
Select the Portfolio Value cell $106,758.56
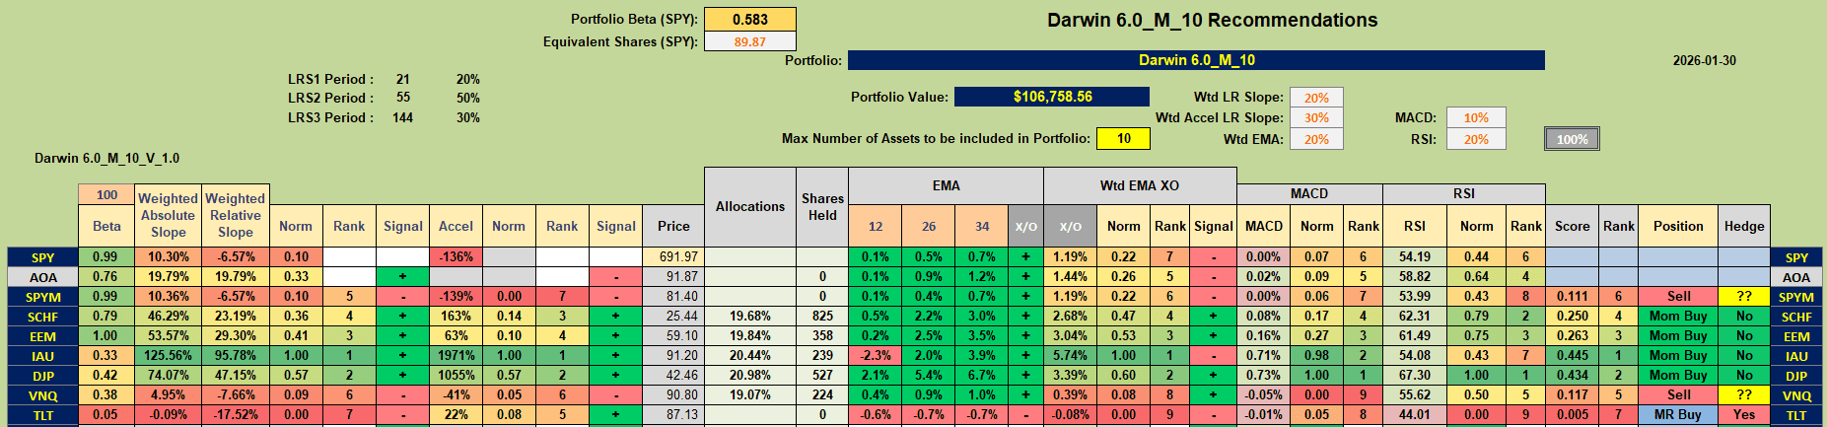pos(1052,97)
